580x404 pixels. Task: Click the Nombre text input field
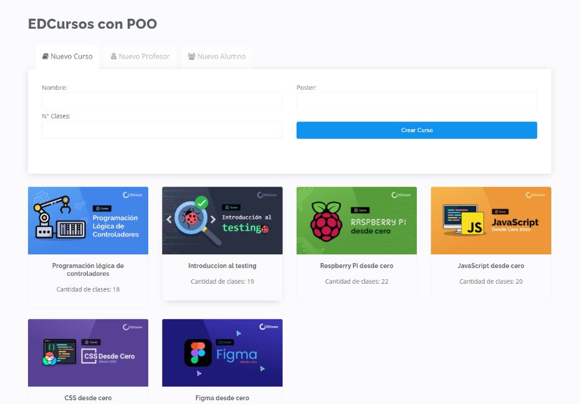click(x=162, y=101)
